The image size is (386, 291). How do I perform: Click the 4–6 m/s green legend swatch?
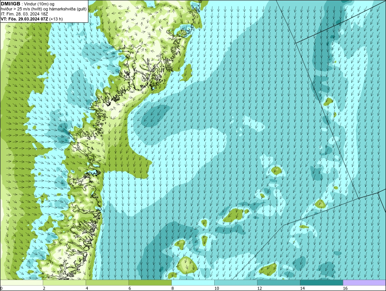107,282
